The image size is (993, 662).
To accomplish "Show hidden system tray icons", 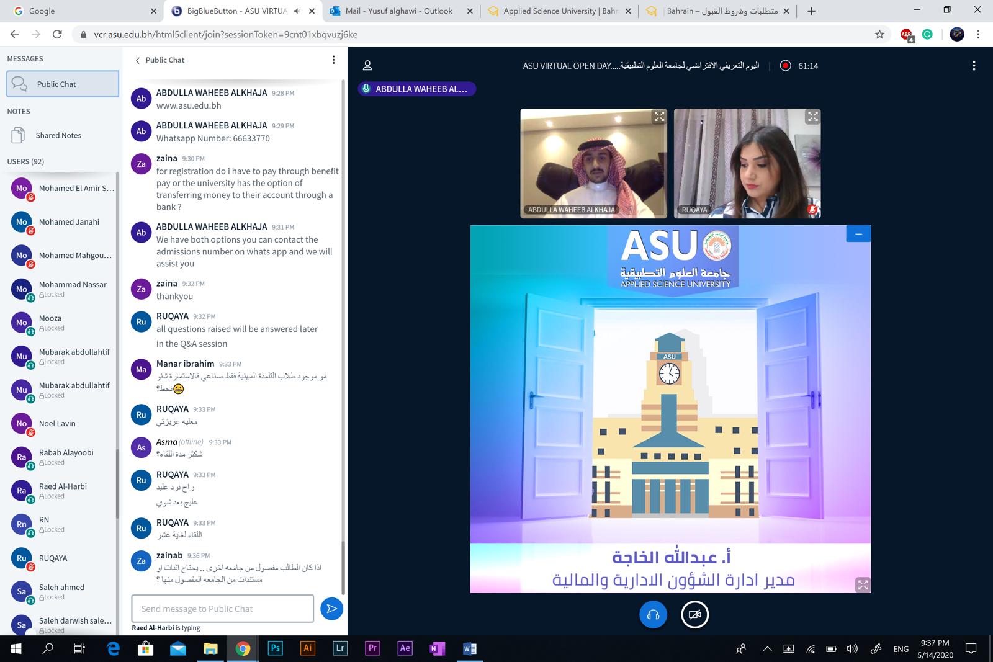I will click(x=768, y=649).
